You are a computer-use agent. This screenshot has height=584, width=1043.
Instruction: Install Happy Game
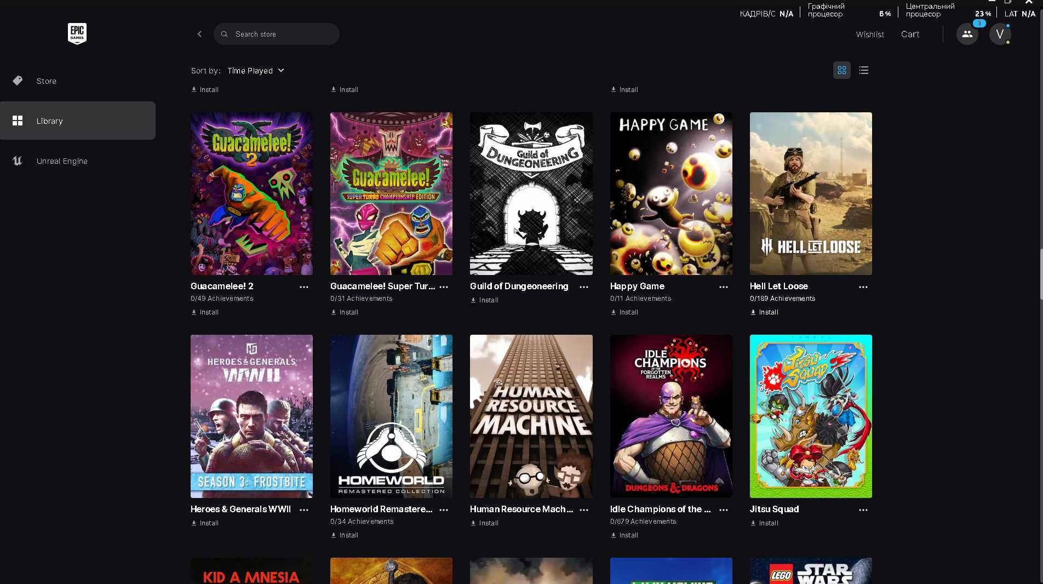point(624,312)
